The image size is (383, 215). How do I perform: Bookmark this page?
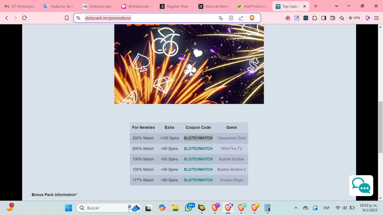[67, 18]
